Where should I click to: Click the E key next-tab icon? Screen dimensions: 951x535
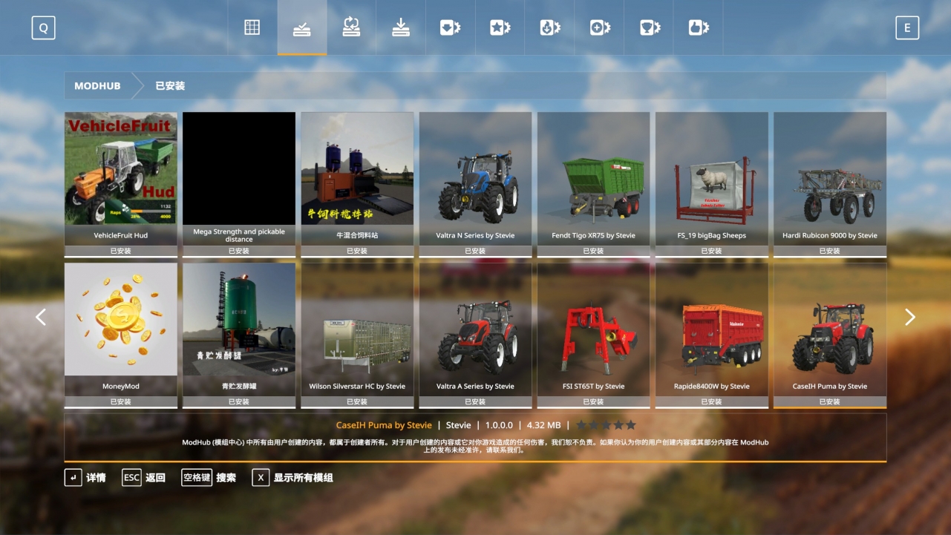click(x=907, y=28)
